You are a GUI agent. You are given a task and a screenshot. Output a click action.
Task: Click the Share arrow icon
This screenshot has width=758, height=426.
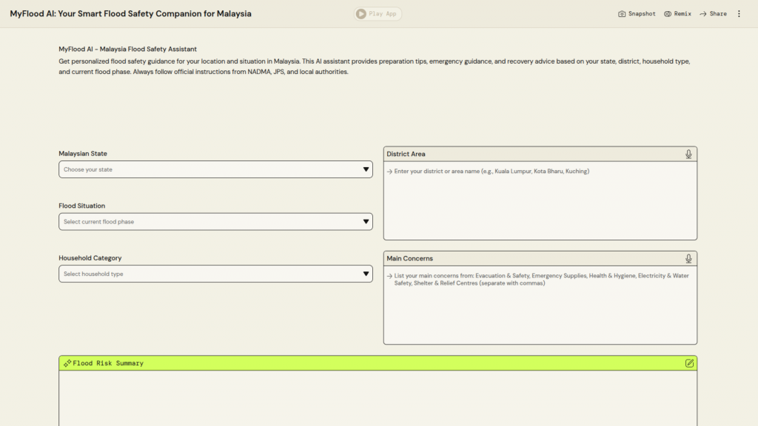[703, 14]
